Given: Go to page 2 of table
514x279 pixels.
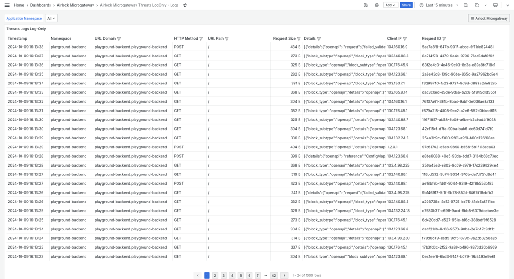Looking at the screenshot, I should (215, 276).
